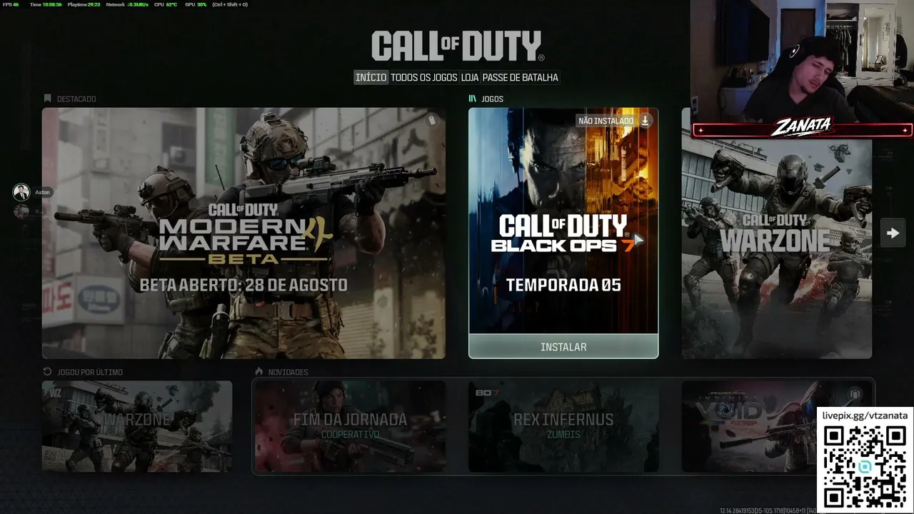Click the Playtime 29:23 overlay readout
Screen dimensions: 914x514
[84, 4]
